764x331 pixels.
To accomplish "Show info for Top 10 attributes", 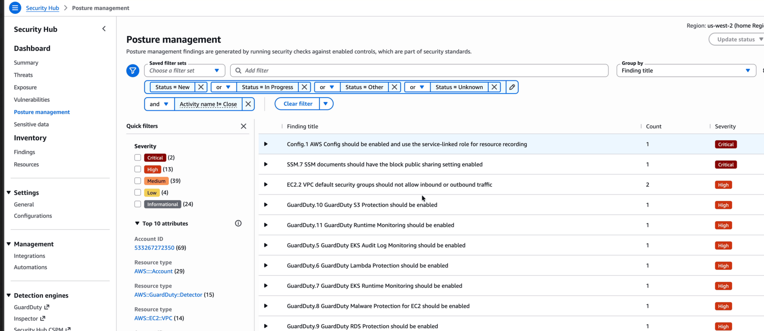I will click(x=238, y=223).
